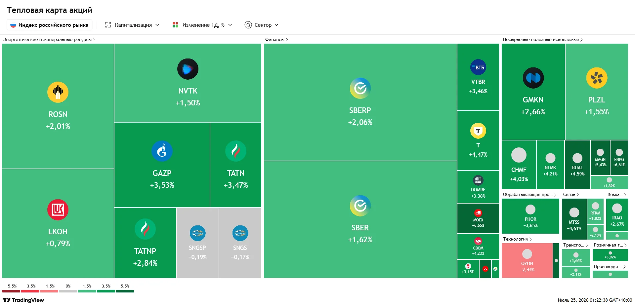635x307 pixels.
Task: Click the TATN flame logo
Action: pyautogui.click(x=236, y=151)
